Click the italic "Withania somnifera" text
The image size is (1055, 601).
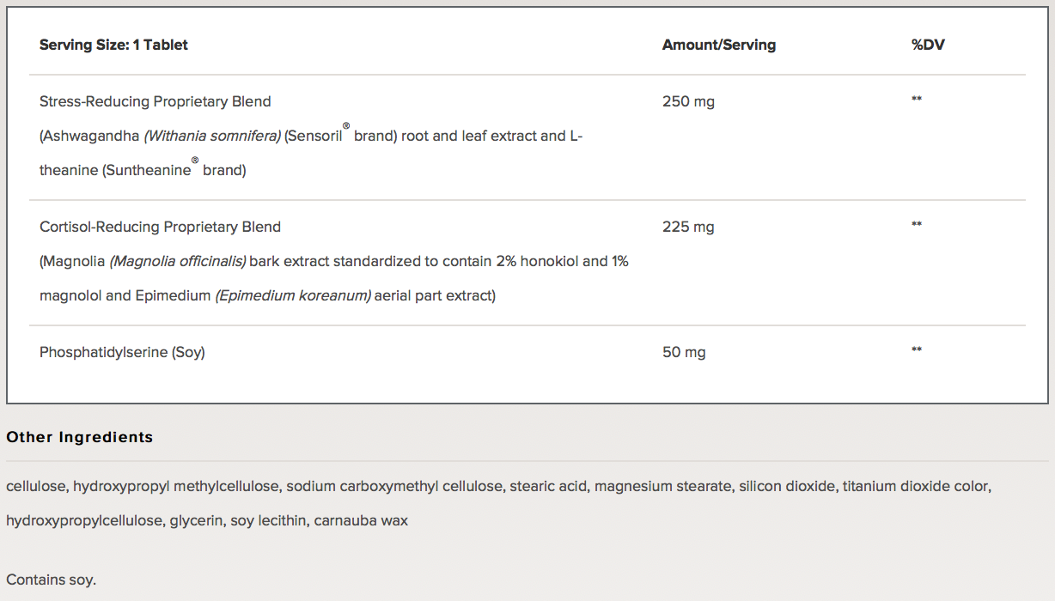point(212,136)
